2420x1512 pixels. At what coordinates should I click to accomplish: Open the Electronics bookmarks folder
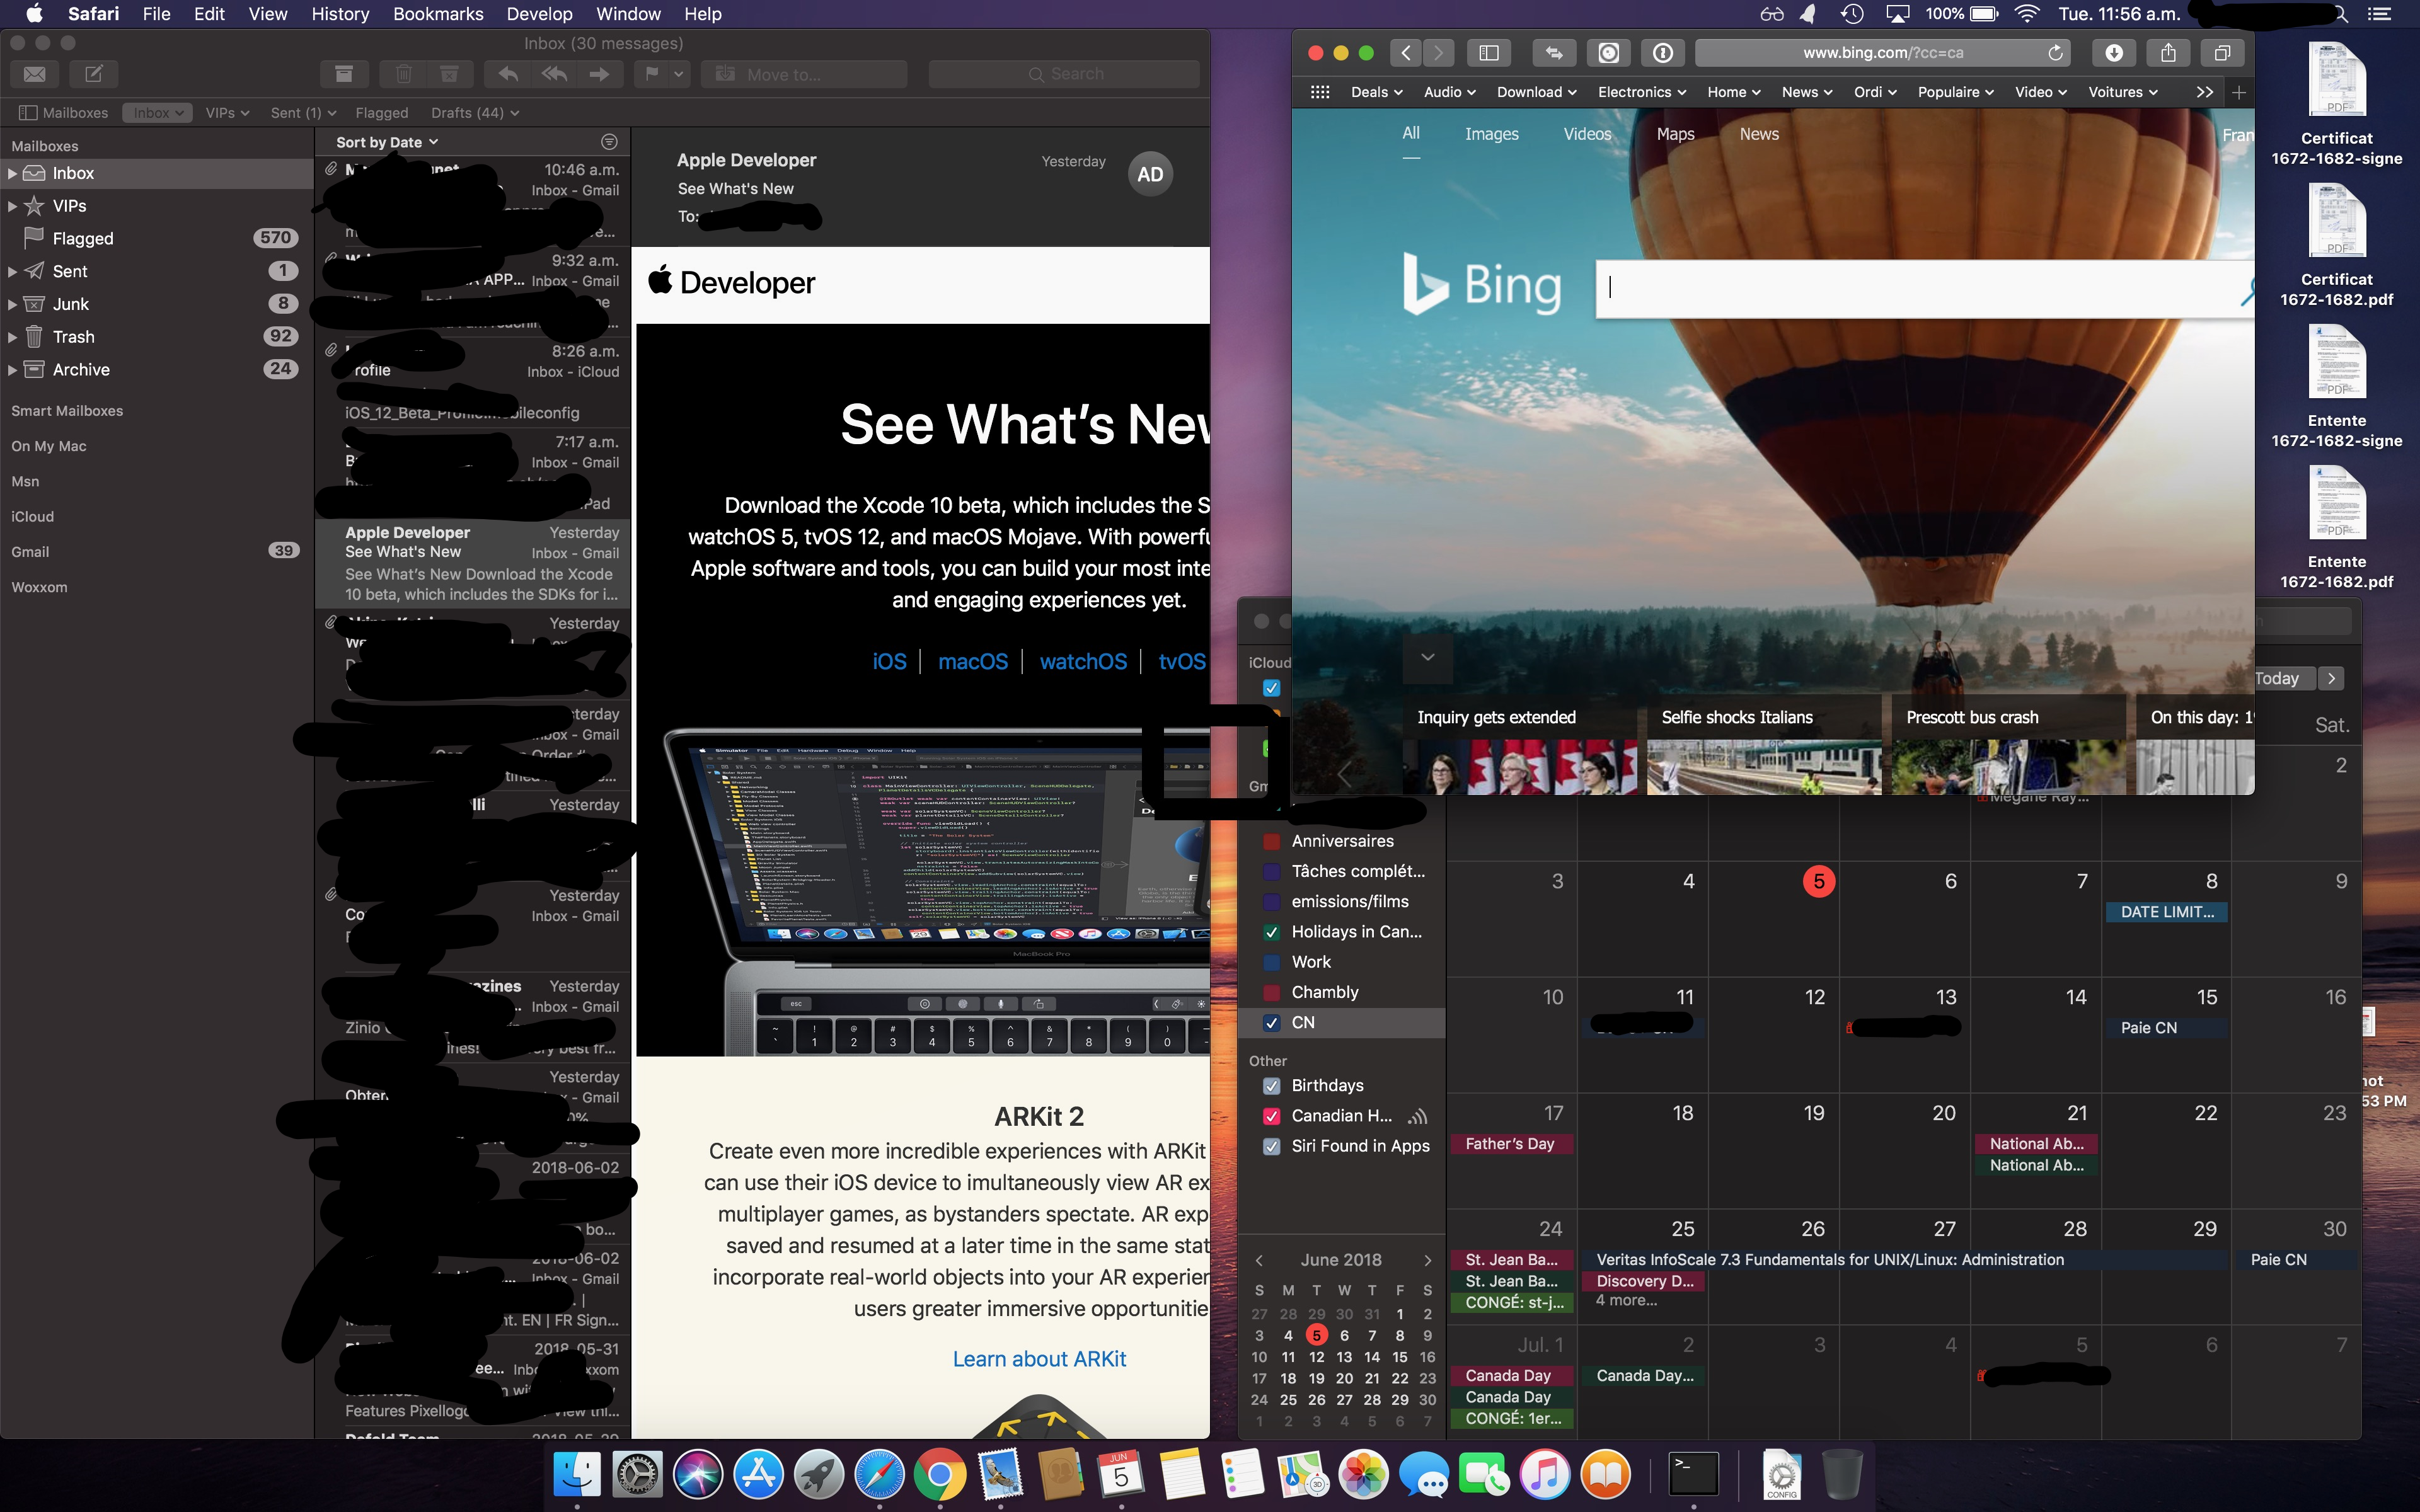[x=1641, y=92]
